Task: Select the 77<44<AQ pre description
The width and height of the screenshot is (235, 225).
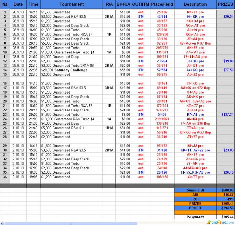Action: click(195, 57)
